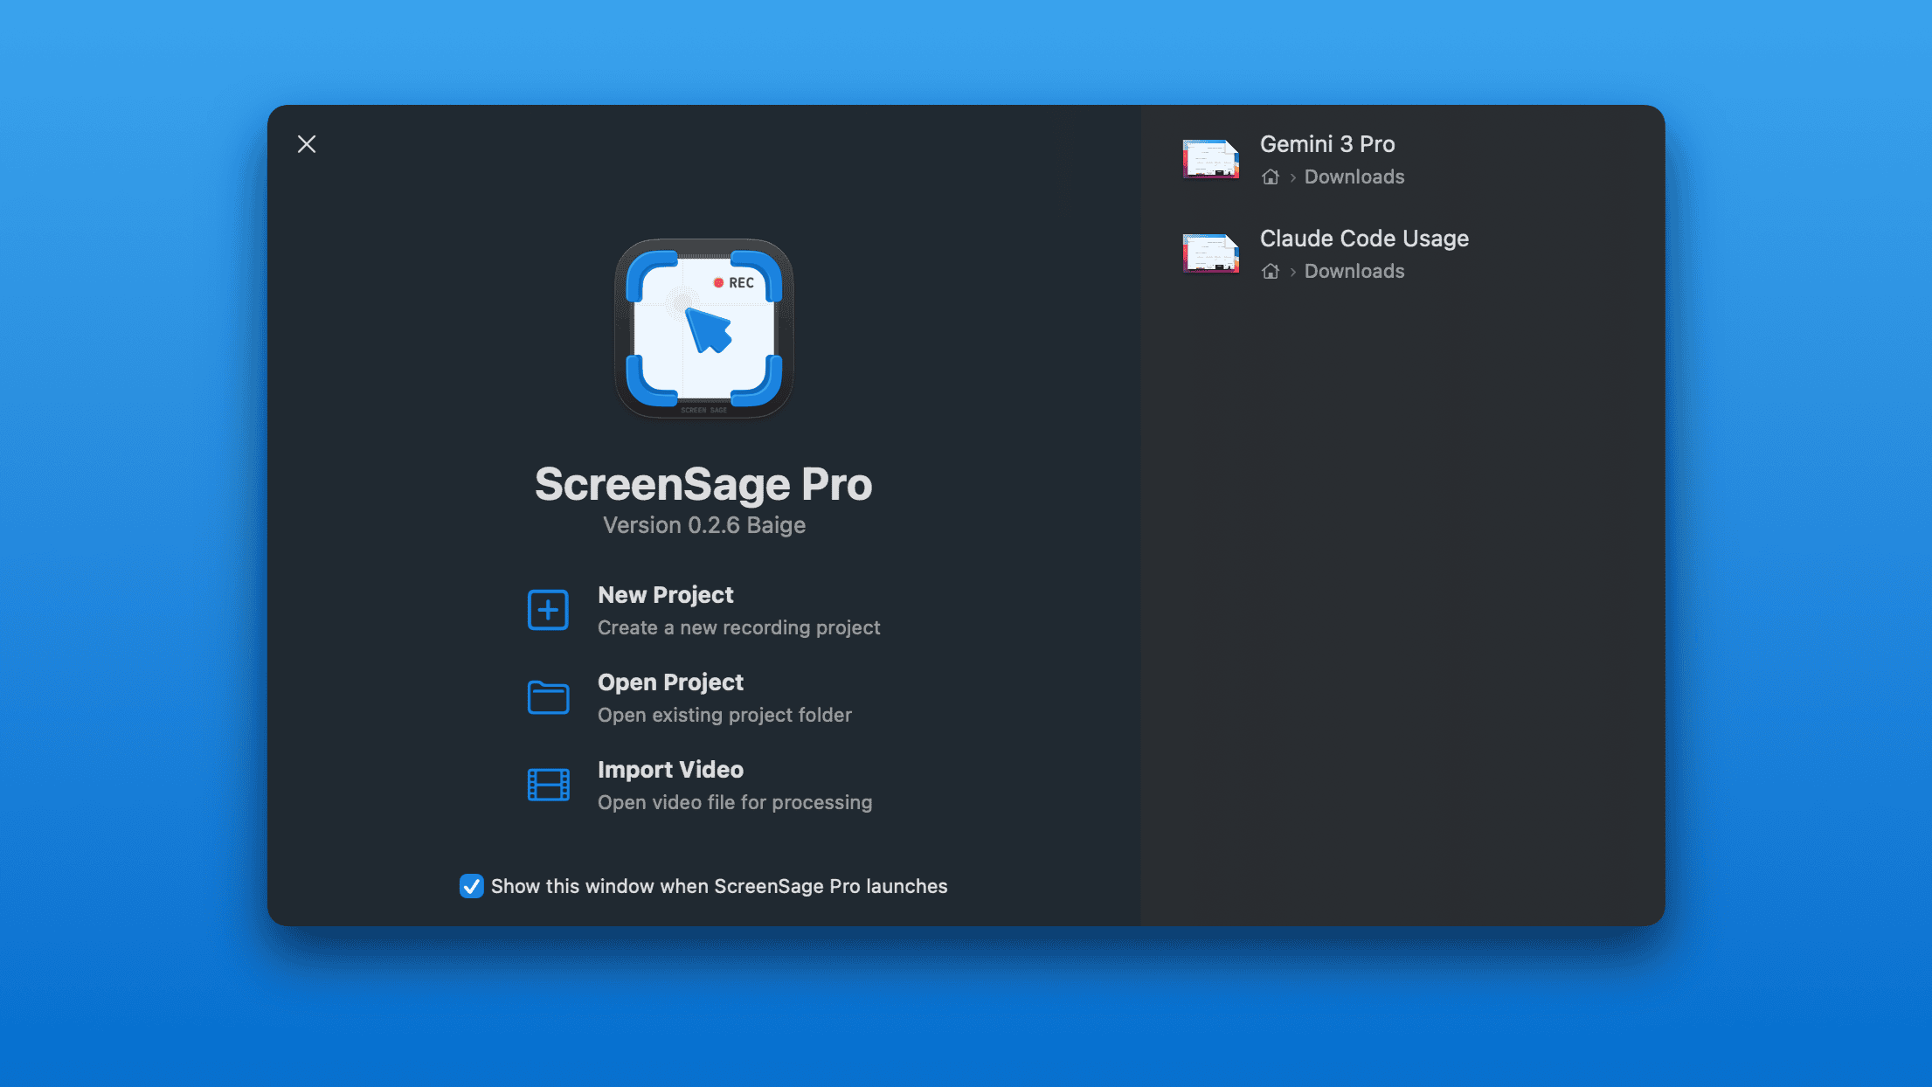Click the home icon under Claude Code Usage
The width and height of the screenshot is (1932, 1087).
point(1271,272)
